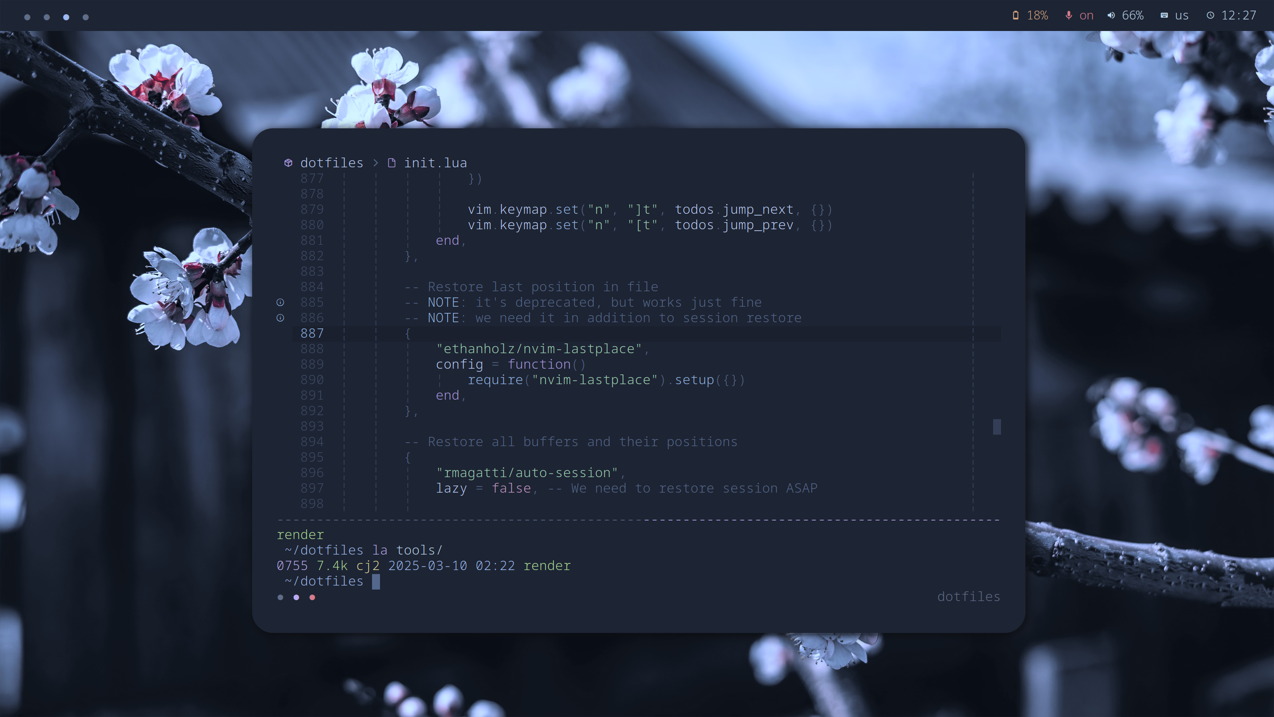Screen dimensions: 1274x717
Task: Click the NOTE info sign at line 886
Action: [x=280, y=318]
